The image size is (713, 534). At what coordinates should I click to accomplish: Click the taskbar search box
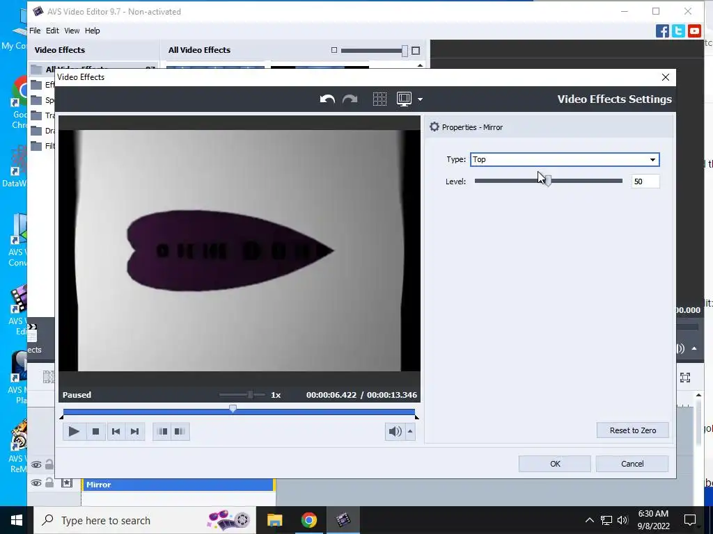coord(145,520)
